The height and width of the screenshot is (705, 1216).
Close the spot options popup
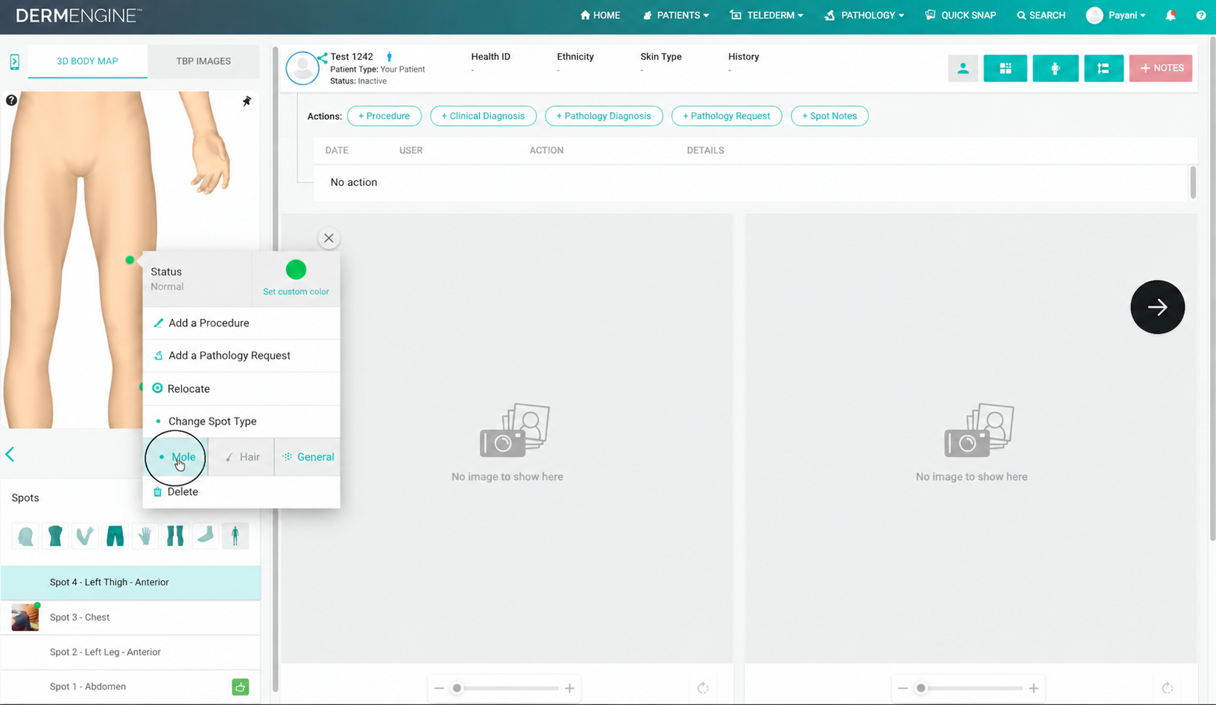click(x=329, y=238)
